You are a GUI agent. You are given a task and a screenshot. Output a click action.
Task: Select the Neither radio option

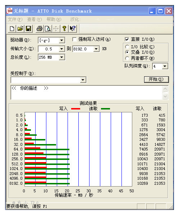point(127,58)
